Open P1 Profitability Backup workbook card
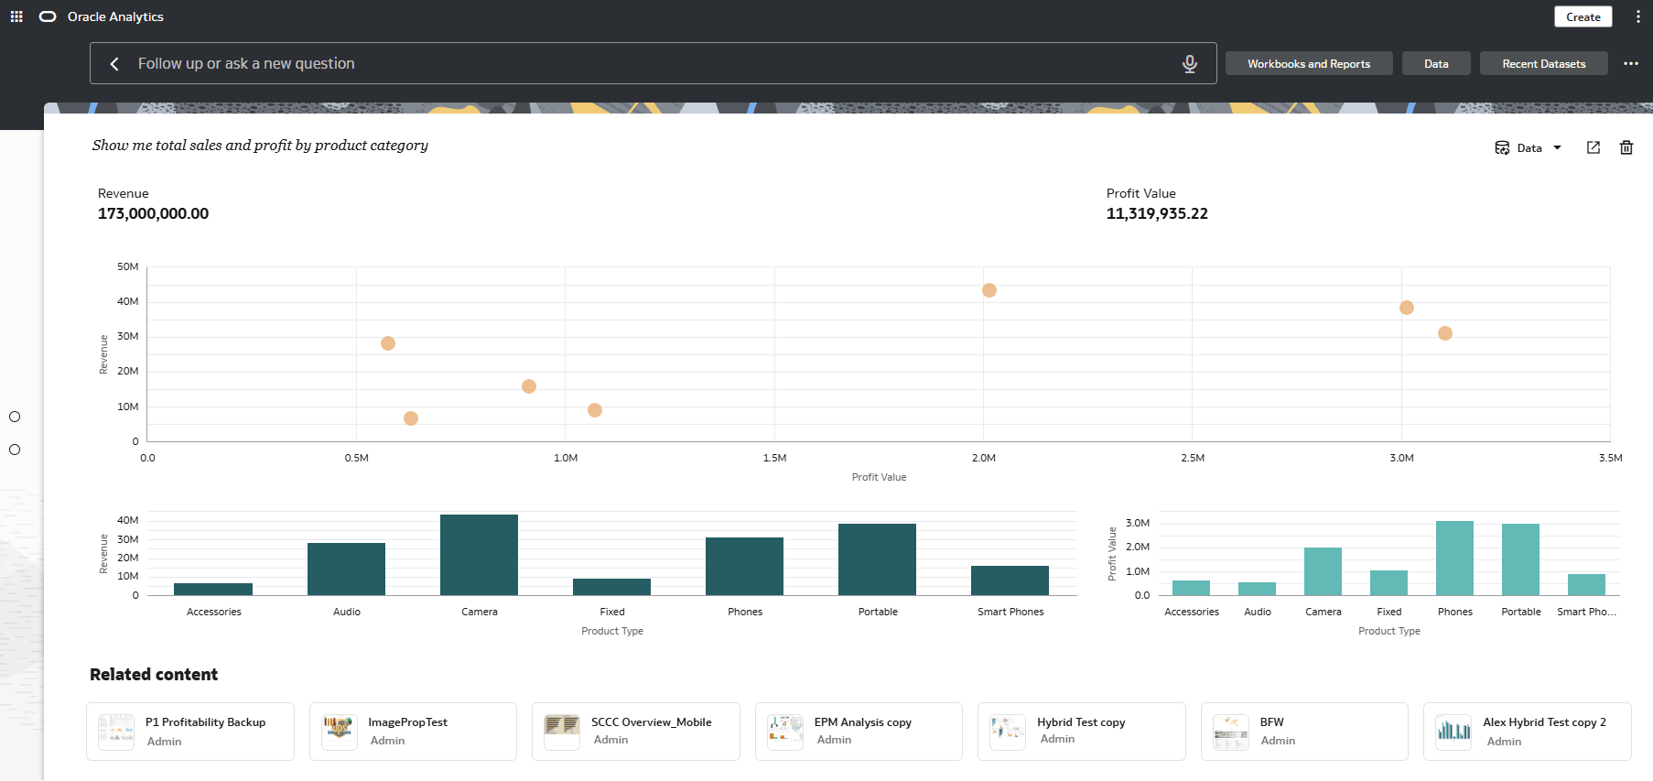The width and height of the screenshot is (1653, 781). click(190, 732)
